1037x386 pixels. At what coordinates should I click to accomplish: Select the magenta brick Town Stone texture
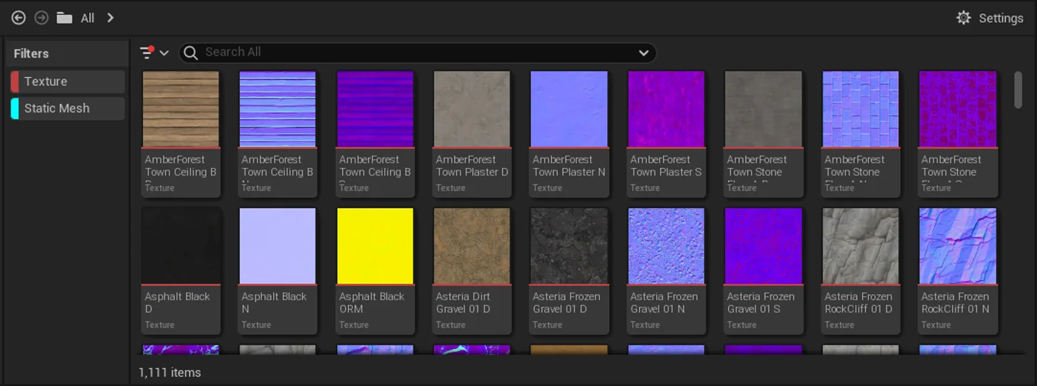point(958,133)
